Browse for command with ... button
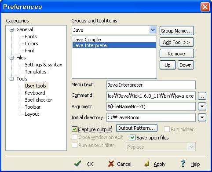Image resolution: width=212 pixels, height=172 pixels. coord(202,96)
